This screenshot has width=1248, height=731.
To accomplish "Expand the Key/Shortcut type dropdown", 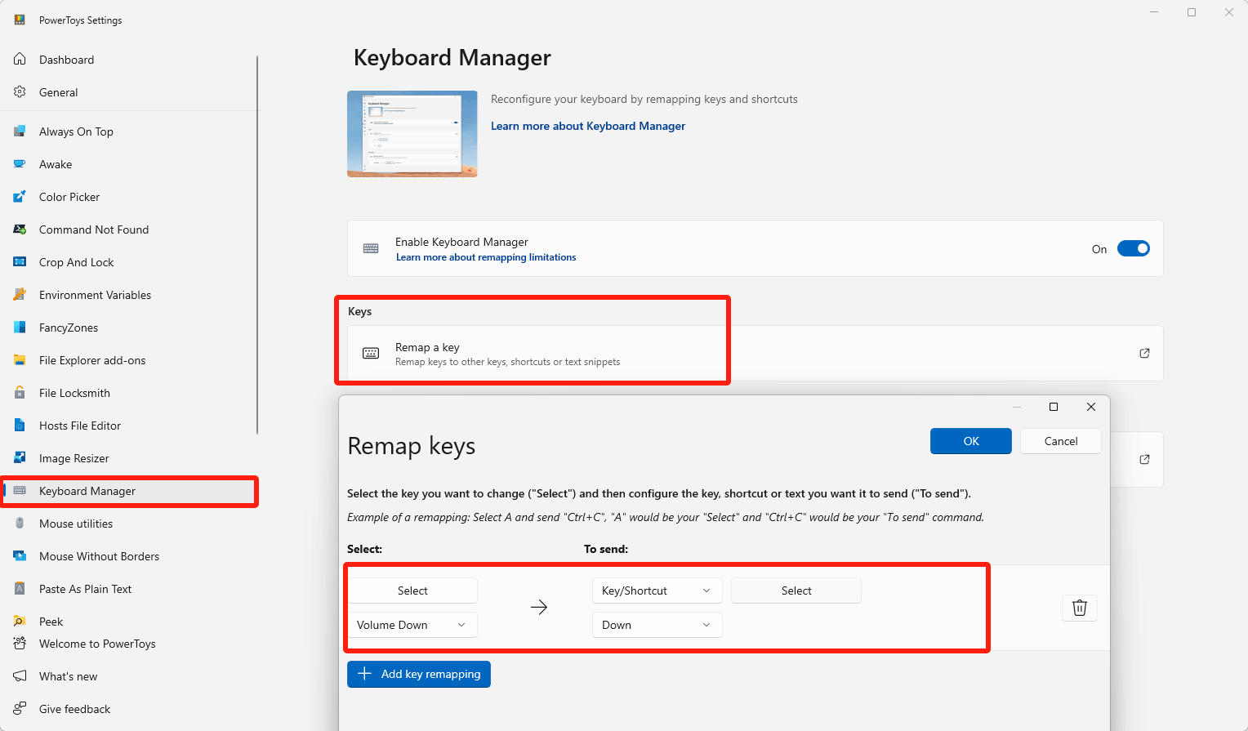I will click(x=657, y=591).
